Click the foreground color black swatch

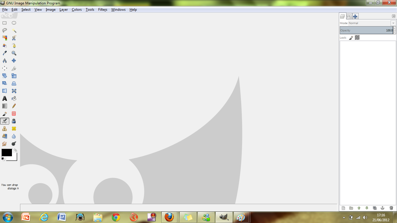tap(7, 152)
